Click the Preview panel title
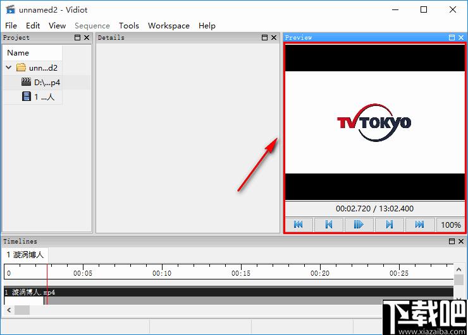Screen dimensions: 468x335 (x=298, y=37)
